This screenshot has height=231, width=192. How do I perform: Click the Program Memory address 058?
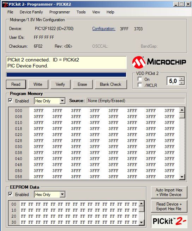[19, 177]
